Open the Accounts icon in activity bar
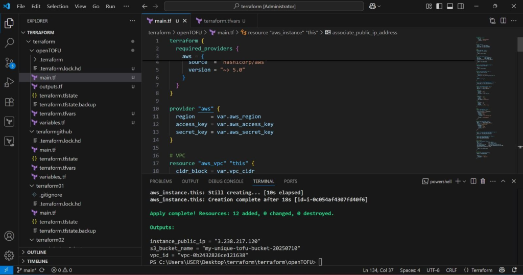523x275 pixels. tap(9, 236)
